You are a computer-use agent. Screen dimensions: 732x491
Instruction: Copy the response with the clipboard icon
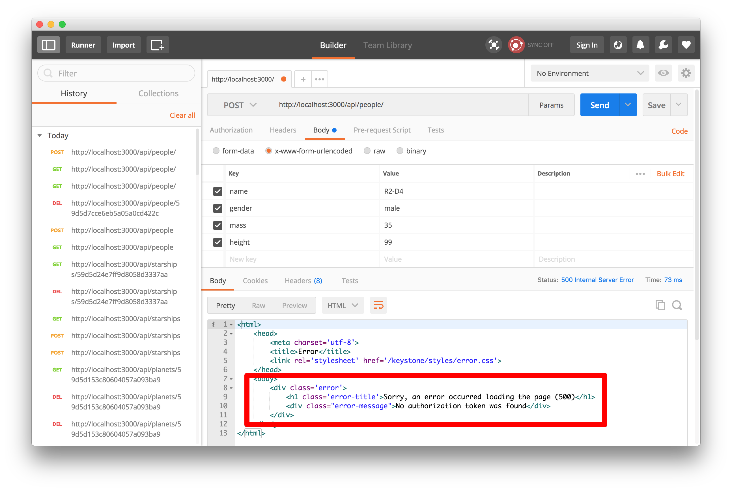[660, 305]
